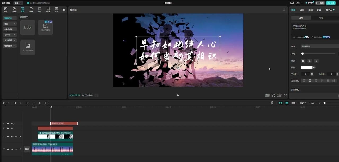Click the play button under the preview
The image size is (339, 162).
(178, 95)
